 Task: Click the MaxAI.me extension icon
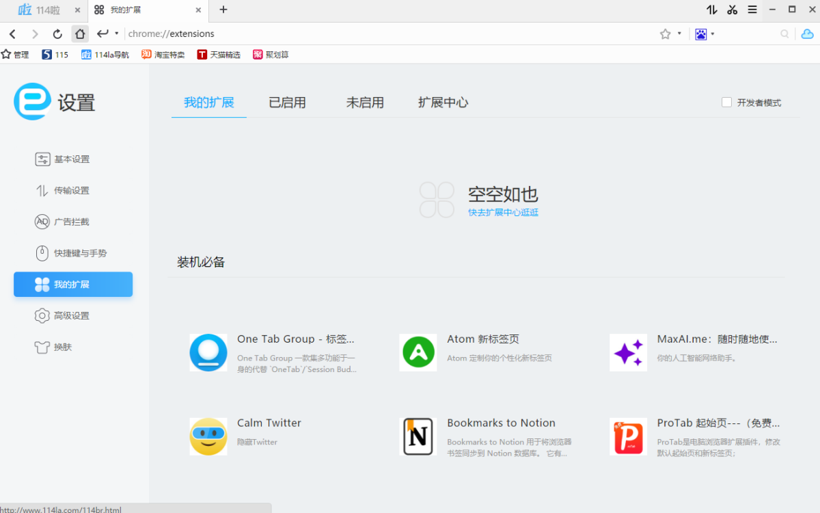pos(628,353)
